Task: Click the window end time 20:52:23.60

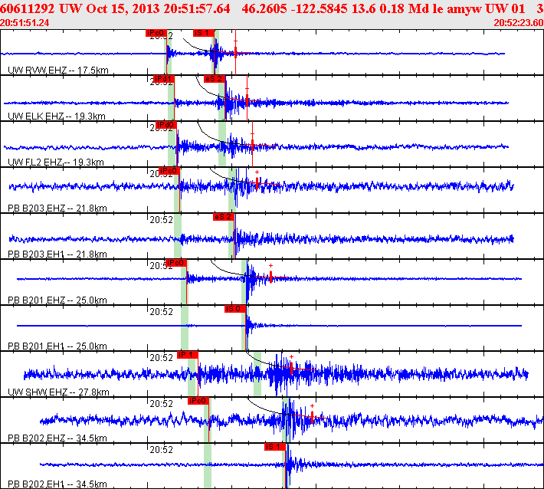Action: (519, 23)
